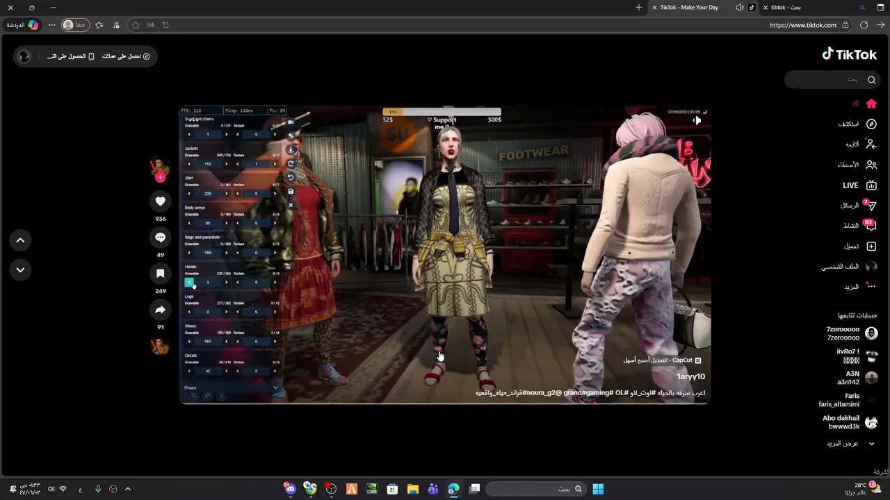Image resolution: width=890 pixels, height=500 pixels.
Task: Click the TikTok logo
Action: pos(849,54)
